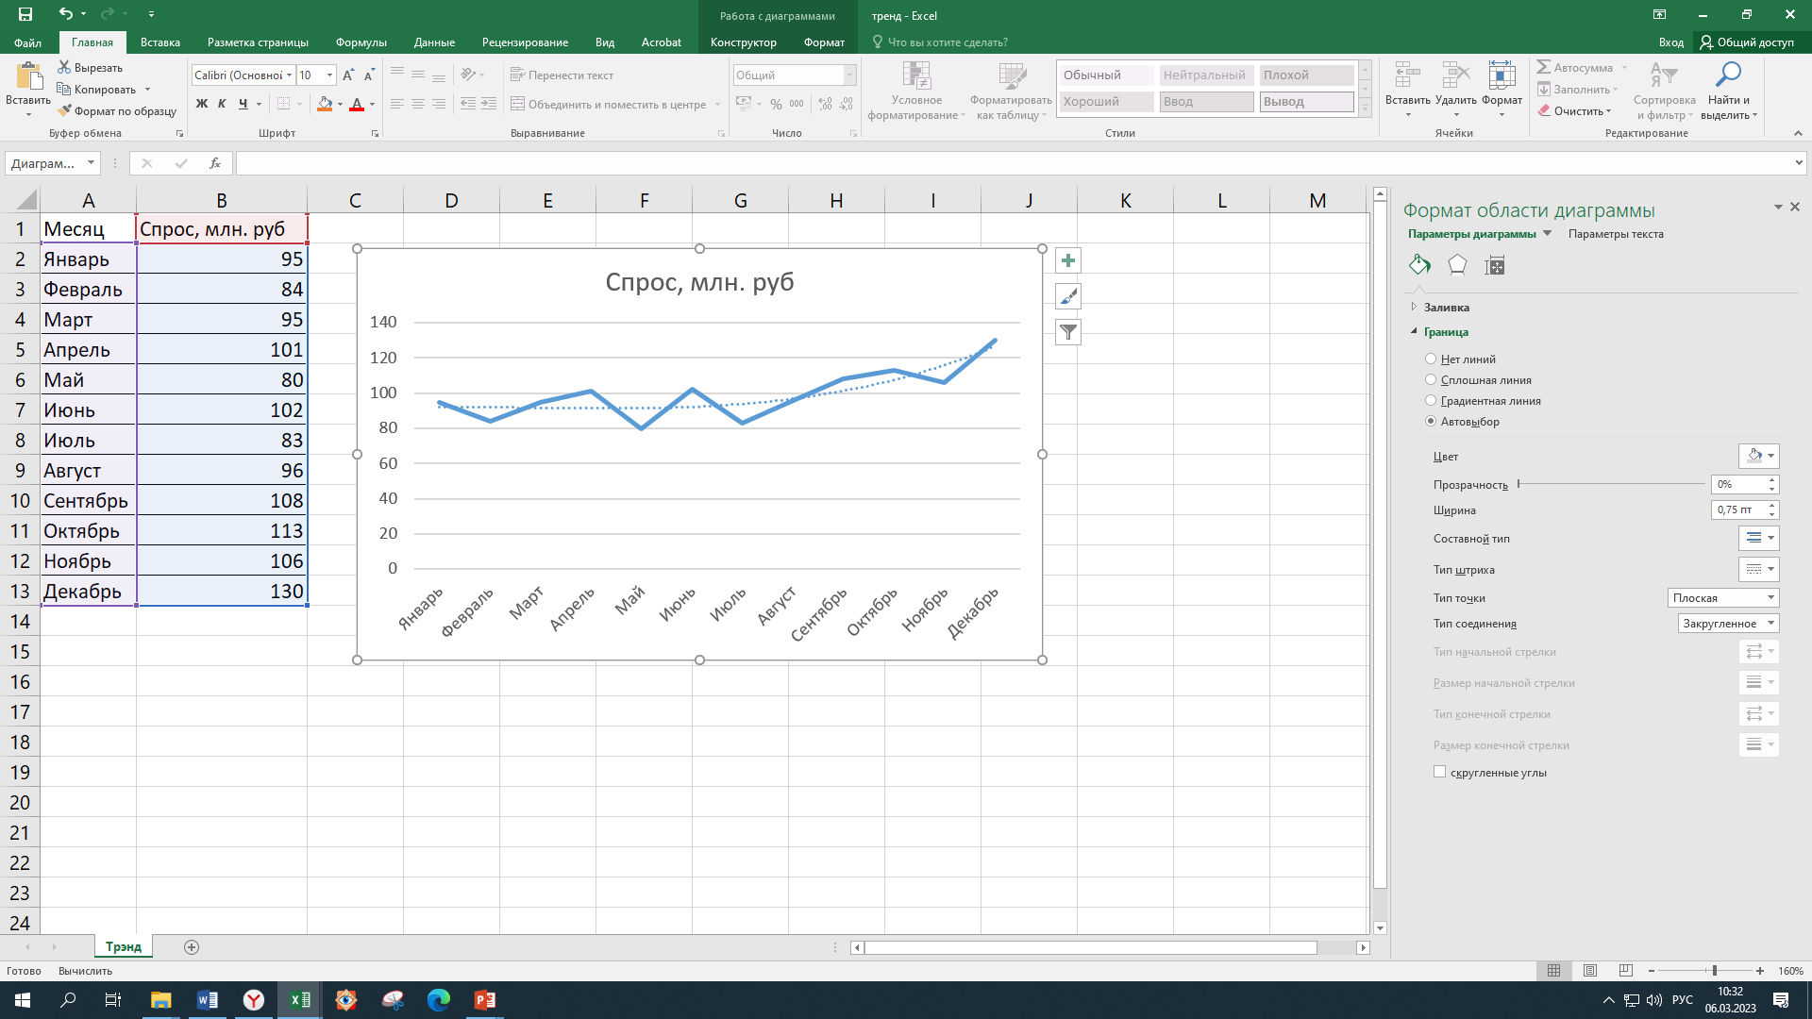Open Effects pentagon icon in format pane
This screenshot has width=1812, height=1019.
point(1456,265)
